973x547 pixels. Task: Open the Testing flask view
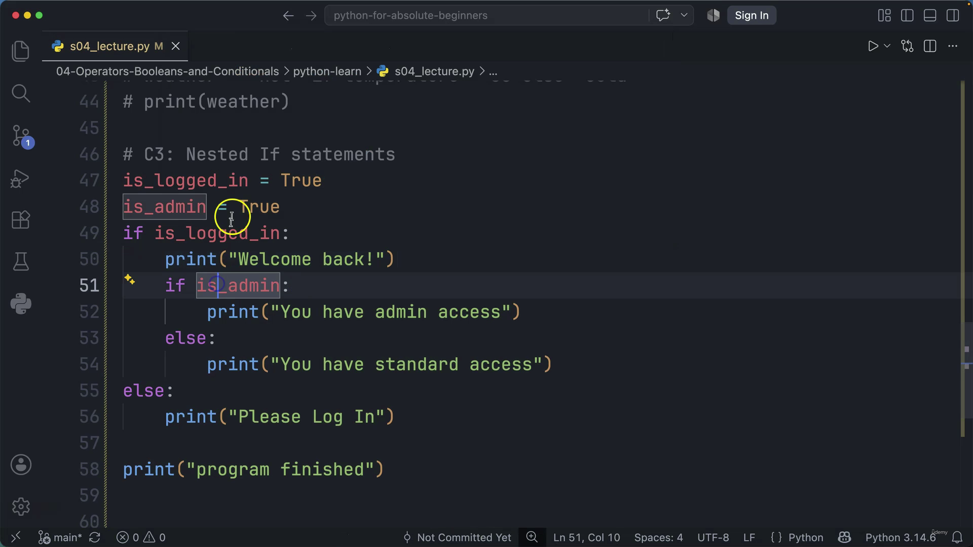[x=21, y=261]
